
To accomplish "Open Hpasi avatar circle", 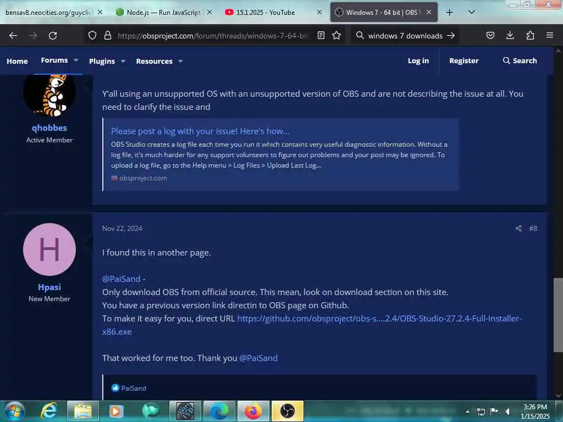I will pos(49,249).
